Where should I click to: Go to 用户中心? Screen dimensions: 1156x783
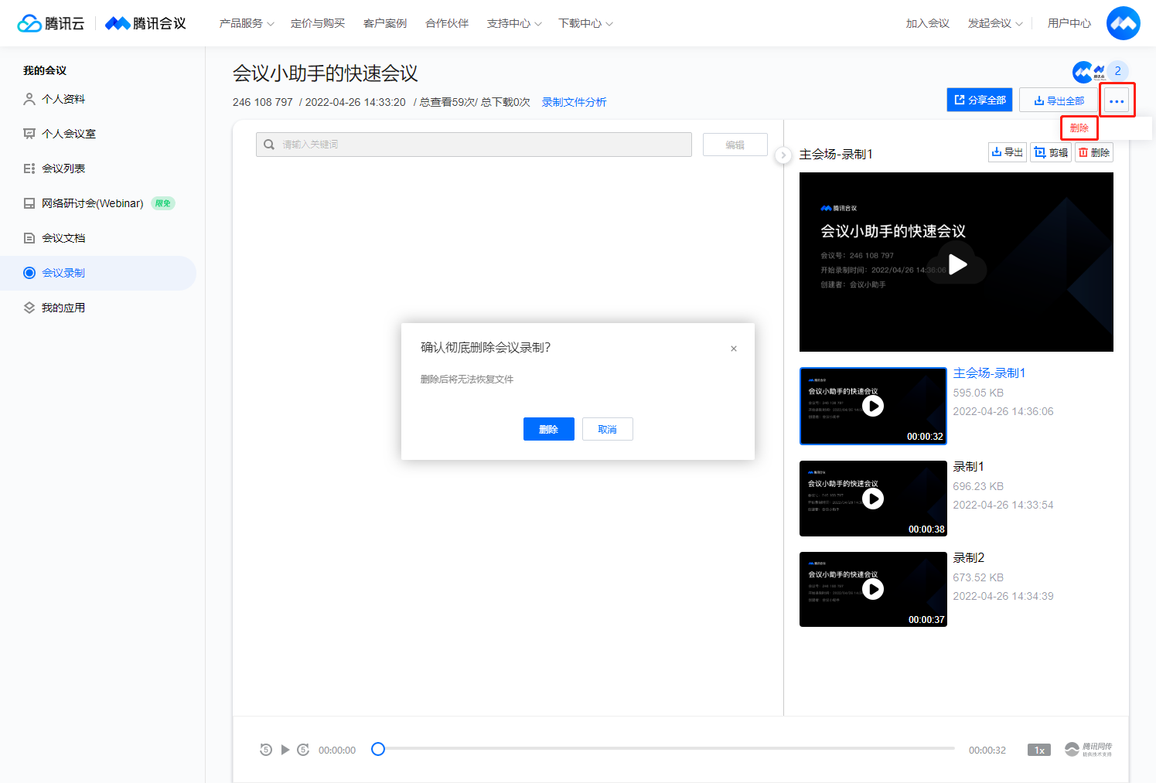point(1069,23)
